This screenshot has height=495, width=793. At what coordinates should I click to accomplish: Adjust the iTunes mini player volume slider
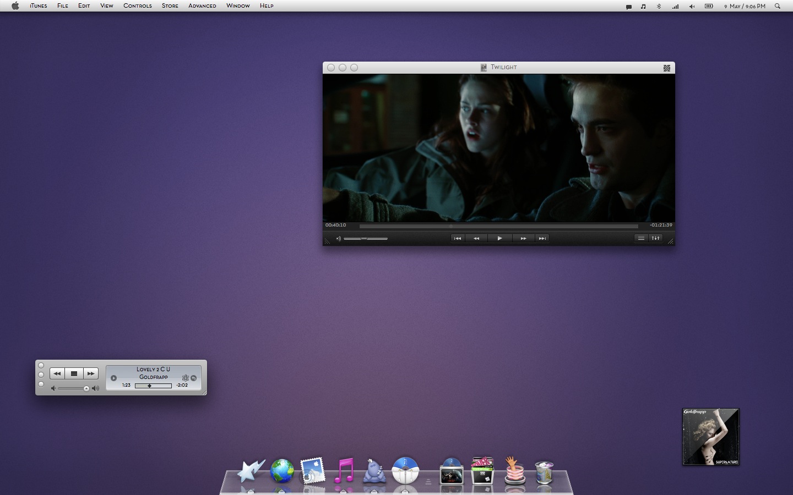point(74,388)
